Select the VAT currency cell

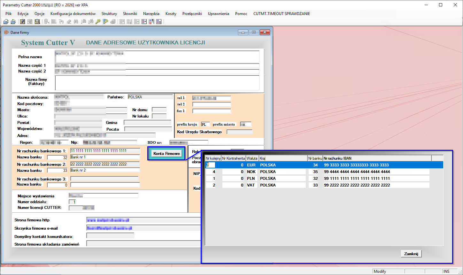click(x=252, y=185)
